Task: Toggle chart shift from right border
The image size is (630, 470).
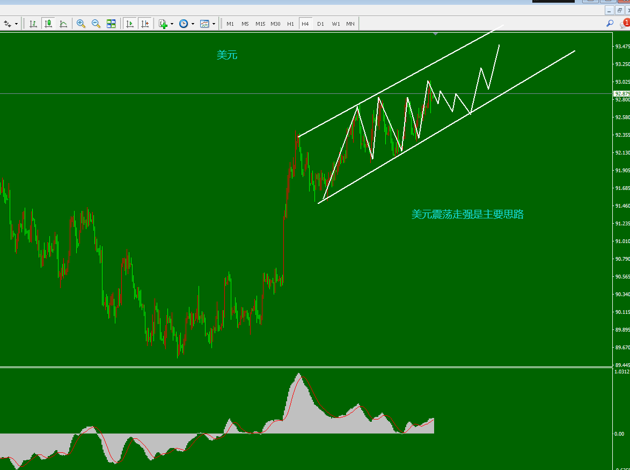Action: coord(145,24)
